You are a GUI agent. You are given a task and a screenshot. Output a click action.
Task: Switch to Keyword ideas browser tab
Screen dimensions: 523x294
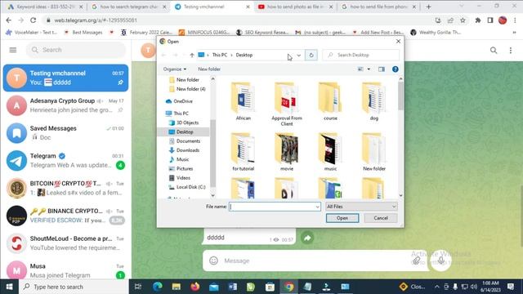[45, 7]
